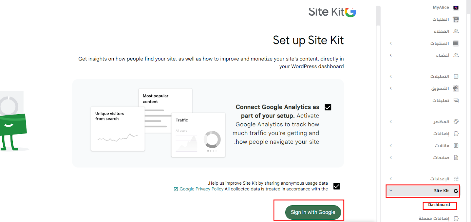The width and height of the screenshot is (471, 222).
Task: Click the MyAlice icon in the sidebar
Action: coord(456,8)
